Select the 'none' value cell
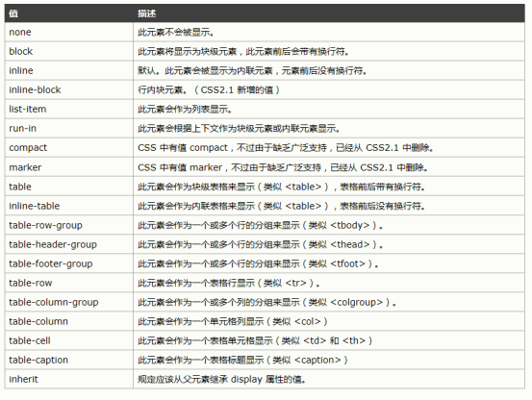The width and height of the screenshot is (532, 400). [69, 32]
